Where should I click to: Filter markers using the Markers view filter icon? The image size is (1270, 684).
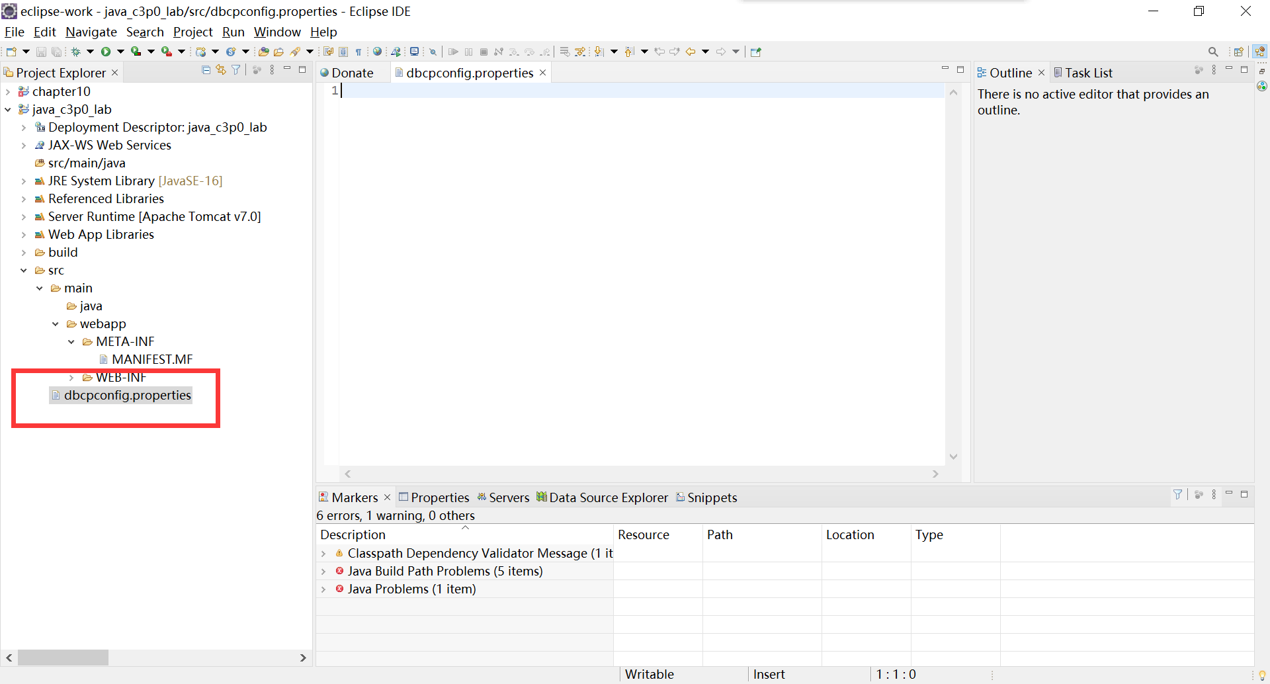1178,494
